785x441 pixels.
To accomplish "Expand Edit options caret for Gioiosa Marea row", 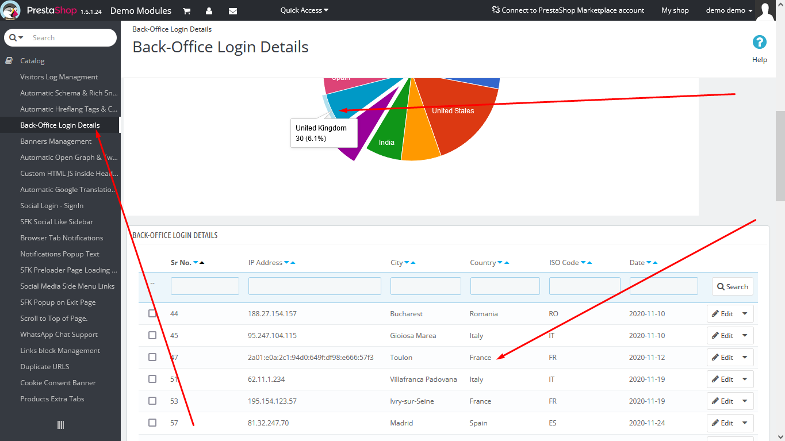I will click(x=745, y=336).
